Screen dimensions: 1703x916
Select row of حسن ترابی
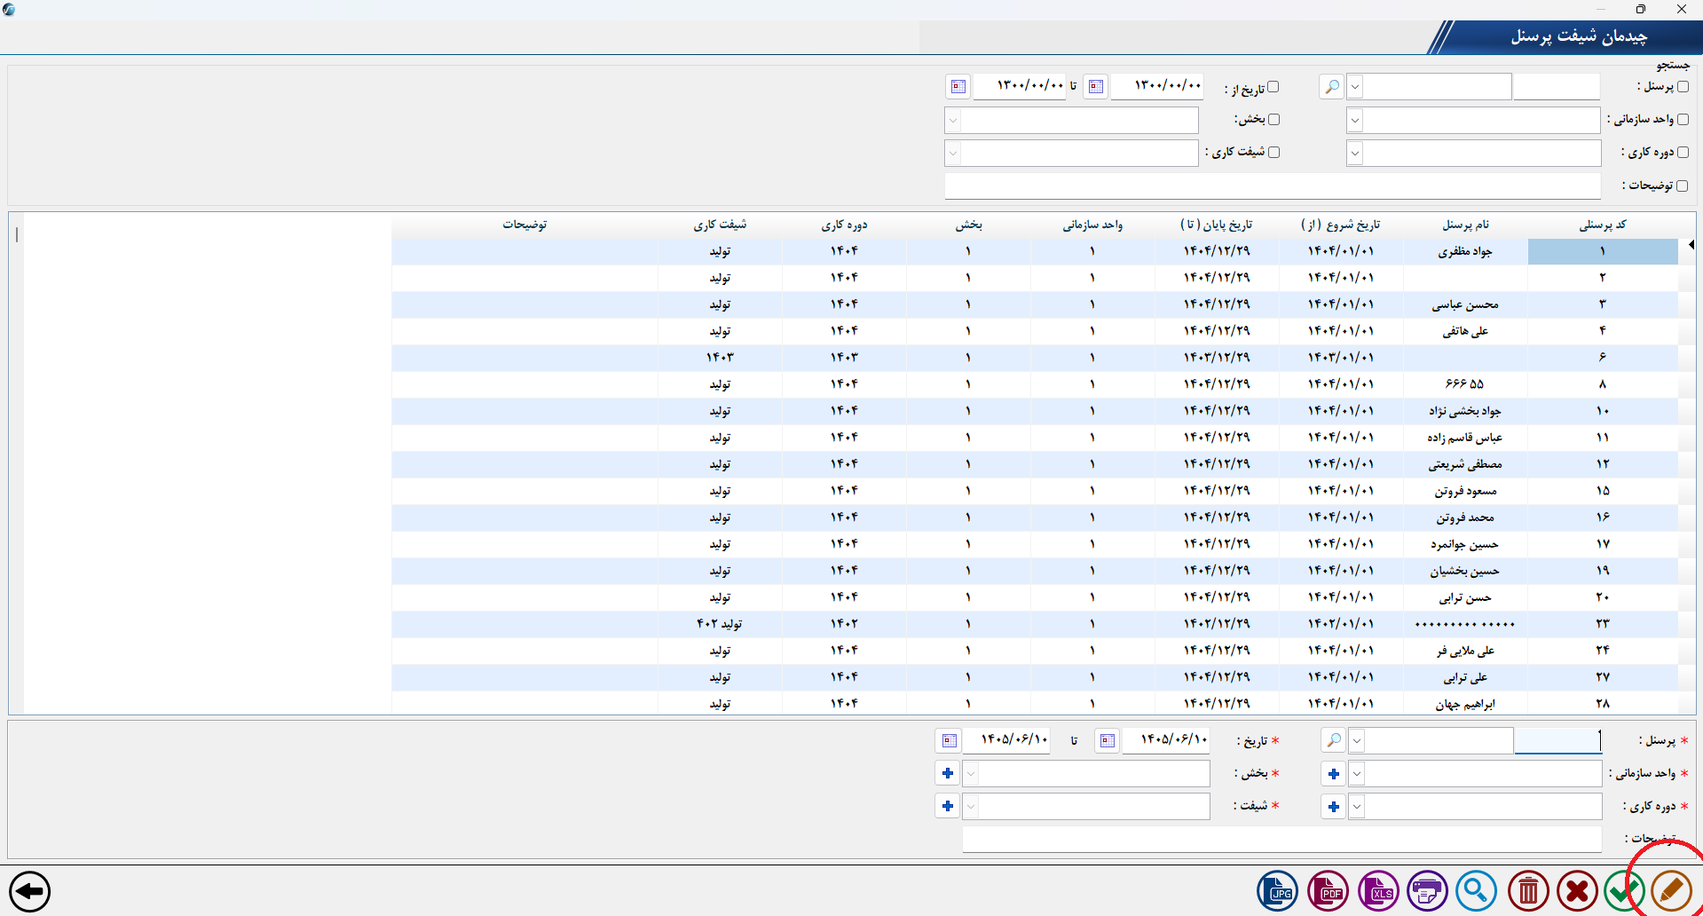[1035, 597]
